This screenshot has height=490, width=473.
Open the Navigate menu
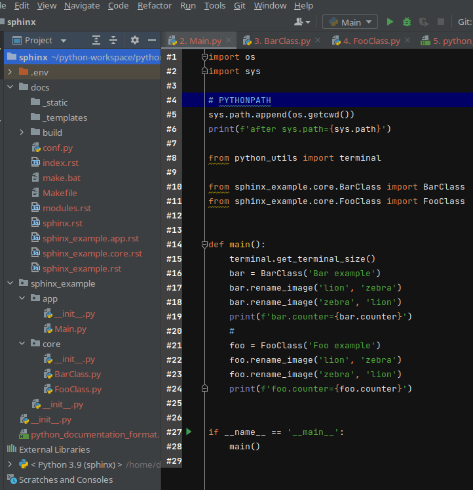click(x=82, y=6)
